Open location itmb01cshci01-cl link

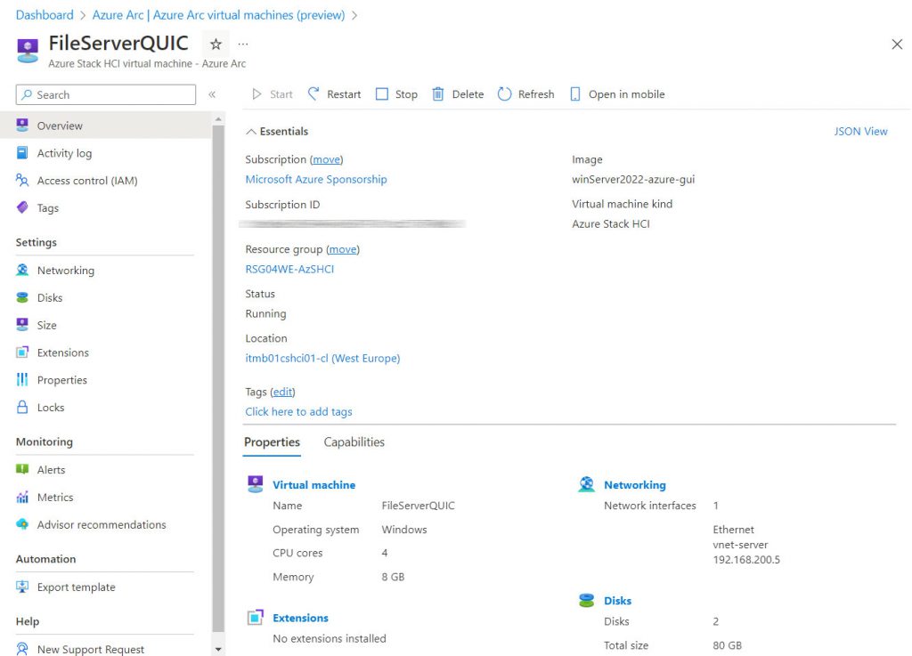coord(322,358)
